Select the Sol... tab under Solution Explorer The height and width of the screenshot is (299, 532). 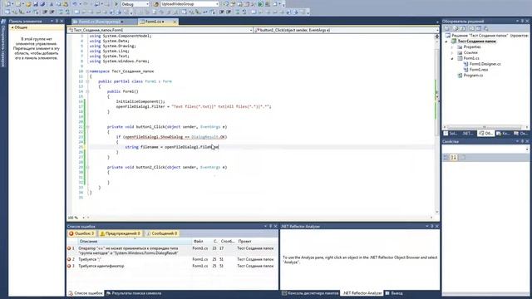tap(451, 134)
